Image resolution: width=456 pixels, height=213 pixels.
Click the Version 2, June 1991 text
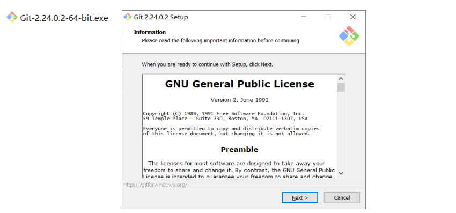tap(240, 100)
